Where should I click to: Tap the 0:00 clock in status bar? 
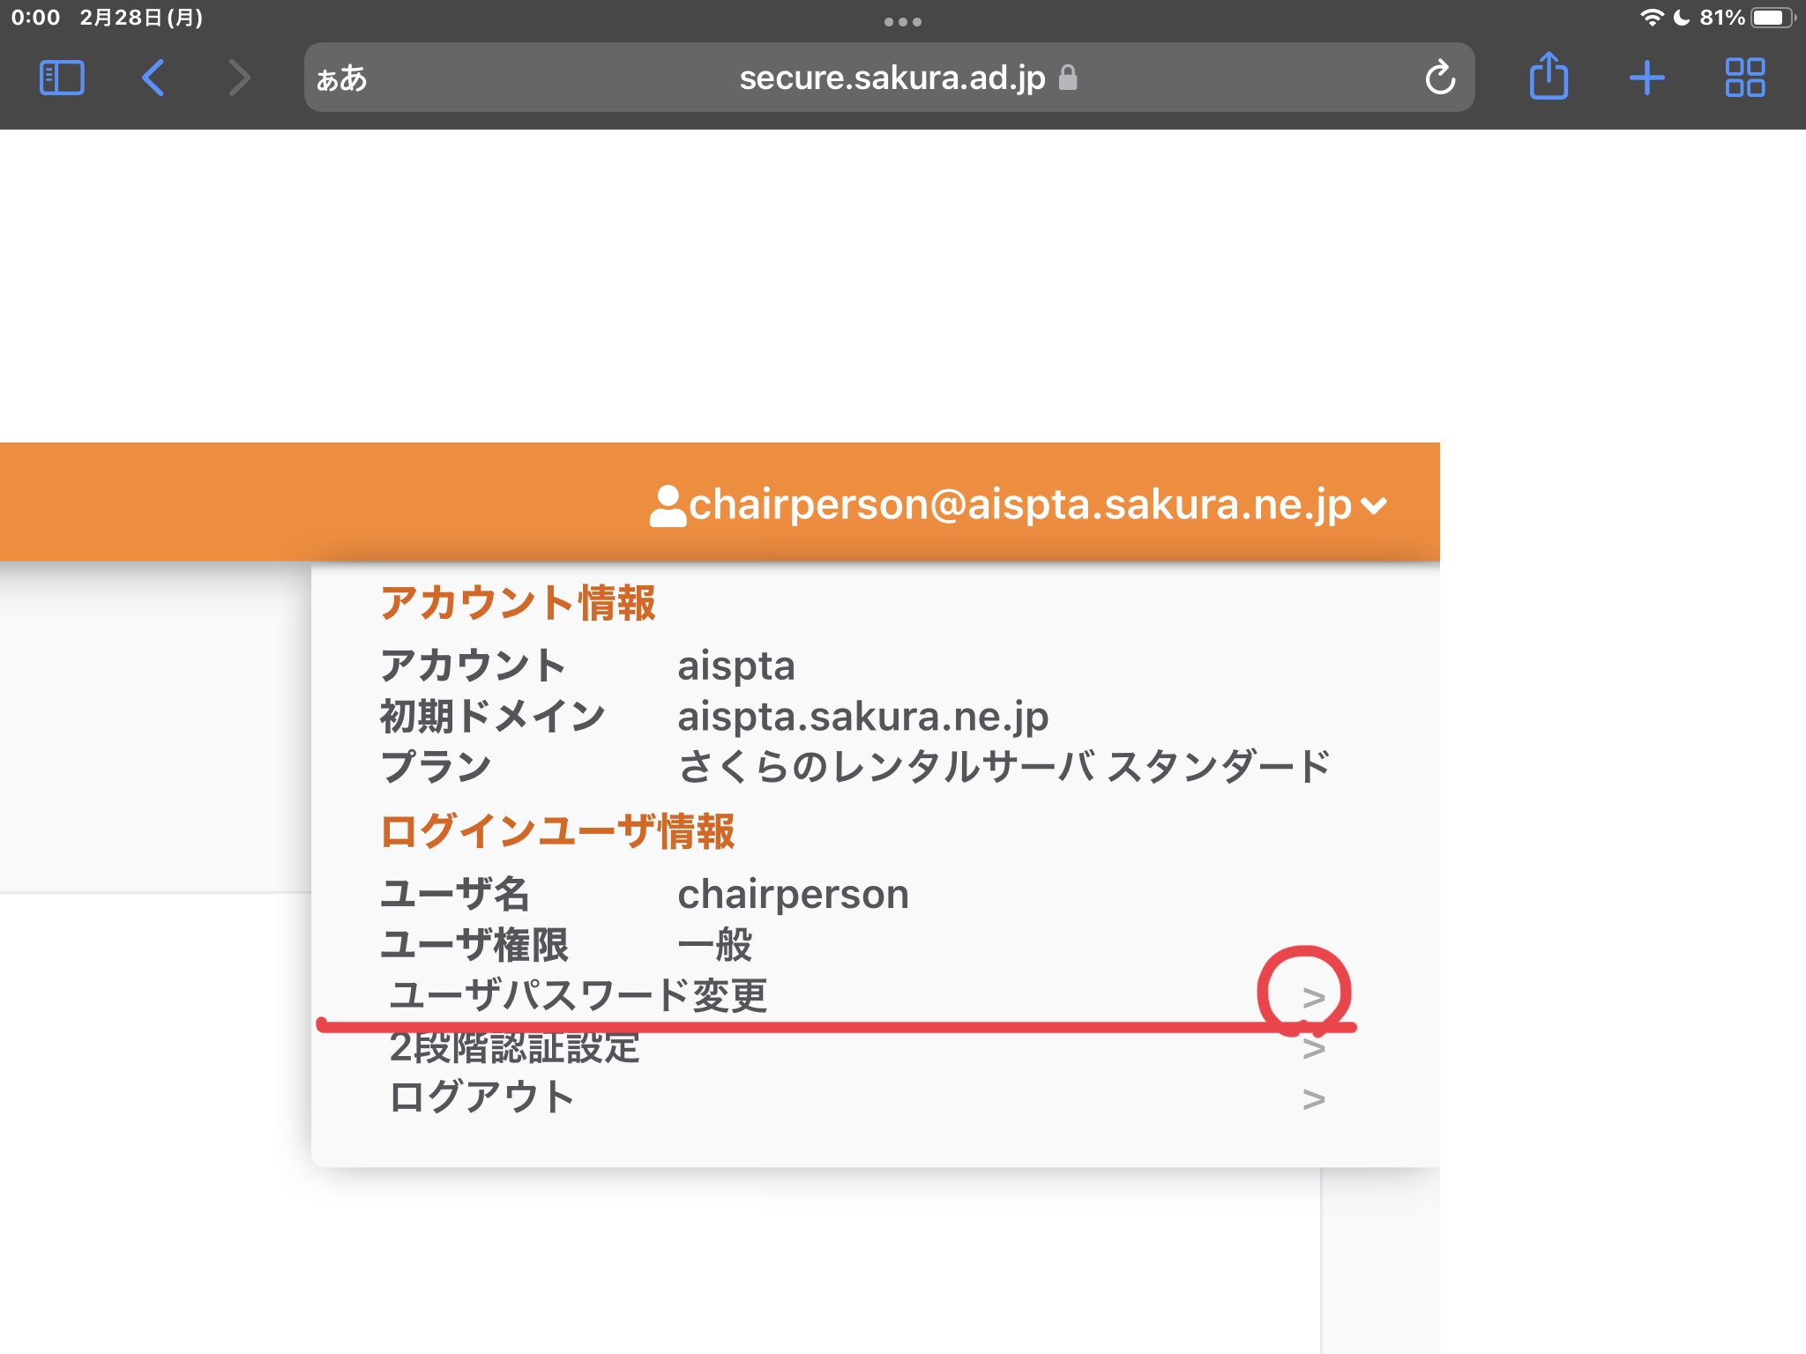point(35,18)
